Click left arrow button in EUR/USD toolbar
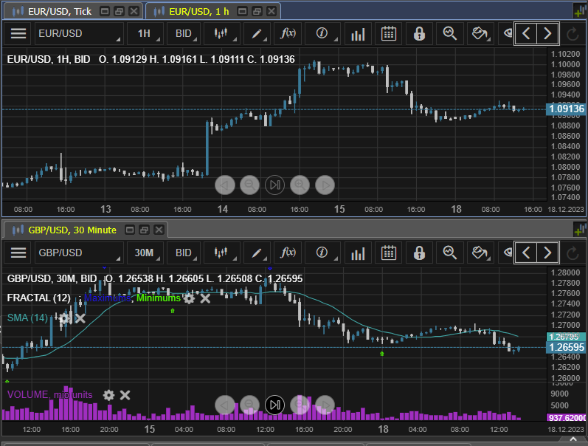This screenshot has height=446, width=588. 526,34
